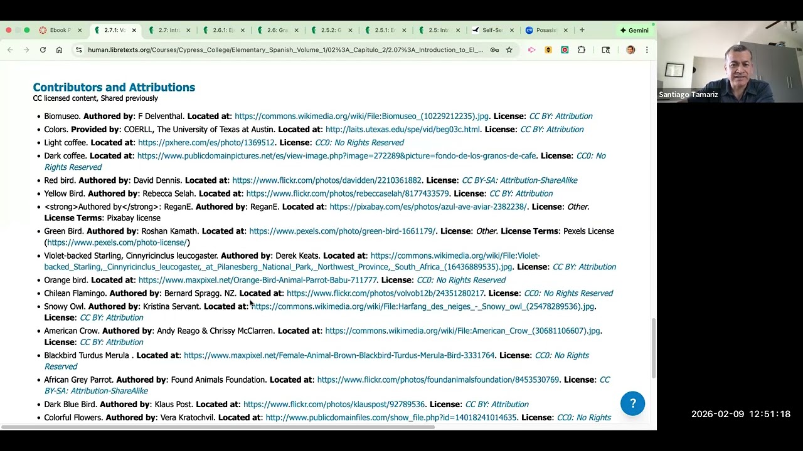Open the laits.utexas.edu Colors link
803x451 pixels.
pos(403,129)
